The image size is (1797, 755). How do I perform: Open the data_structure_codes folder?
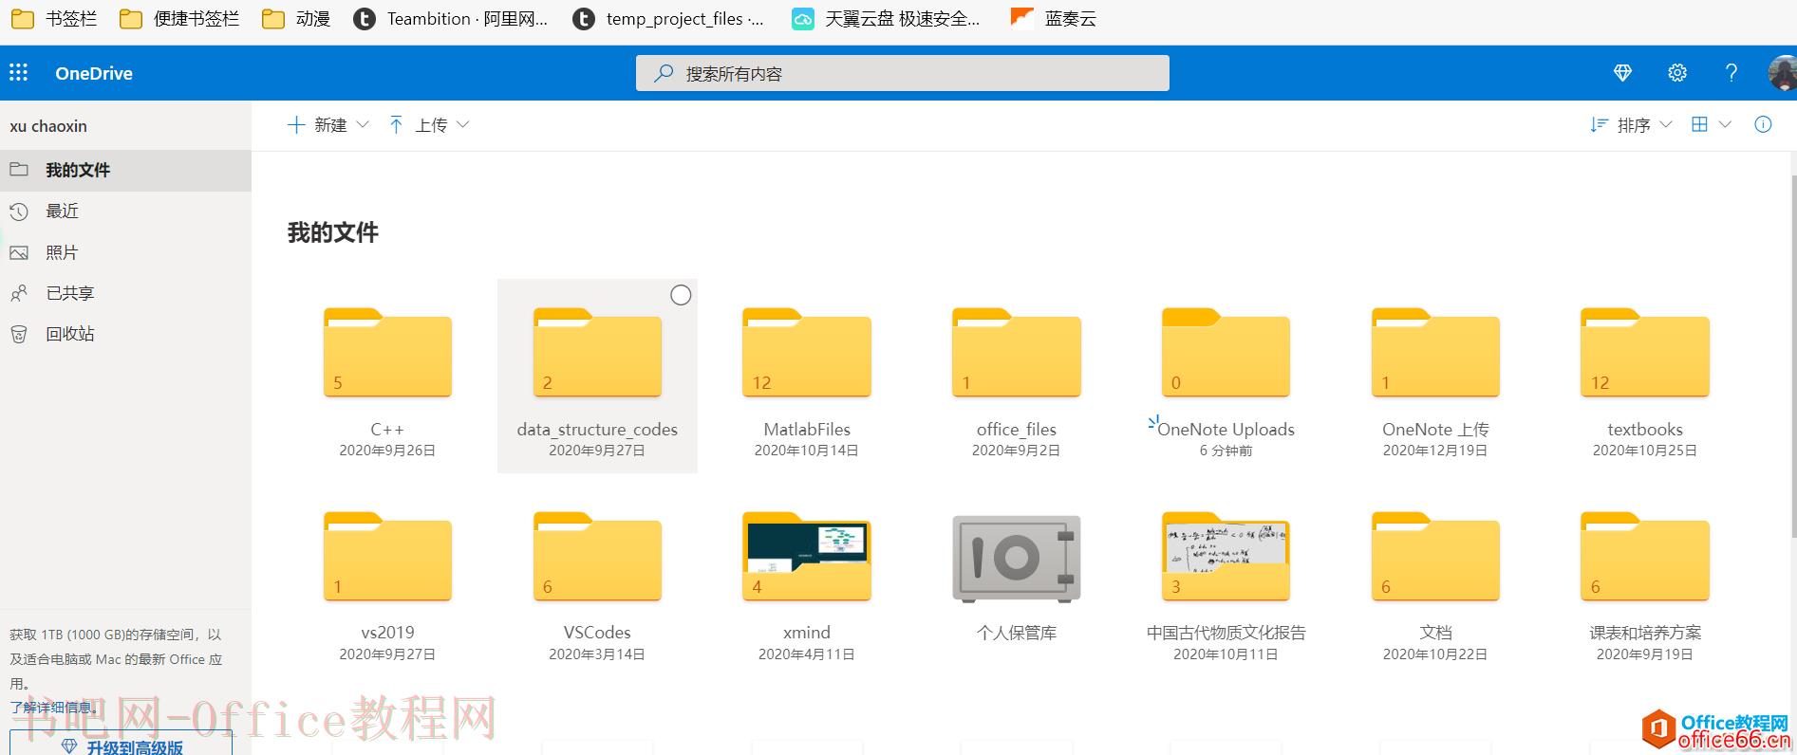coord(597,353)
